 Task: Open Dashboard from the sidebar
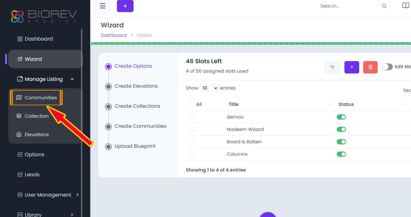pyautogui.click(x=39, y=39)
